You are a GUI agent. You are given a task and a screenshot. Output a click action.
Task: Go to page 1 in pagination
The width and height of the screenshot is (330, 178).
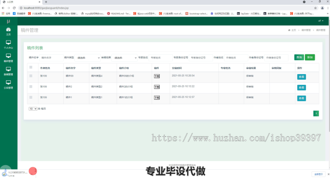[316, 113]
